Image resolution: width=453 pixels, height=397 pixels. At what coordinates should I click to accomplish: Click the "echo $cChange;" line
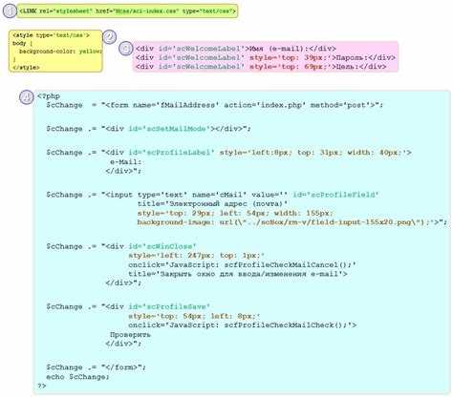click(x=77, y=377)
